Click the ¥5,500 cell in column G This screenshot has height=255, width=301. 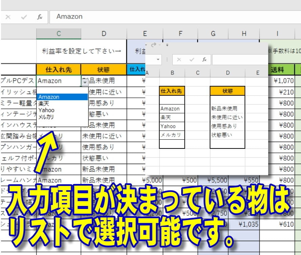pyautogui.click(x=213, y=180)
